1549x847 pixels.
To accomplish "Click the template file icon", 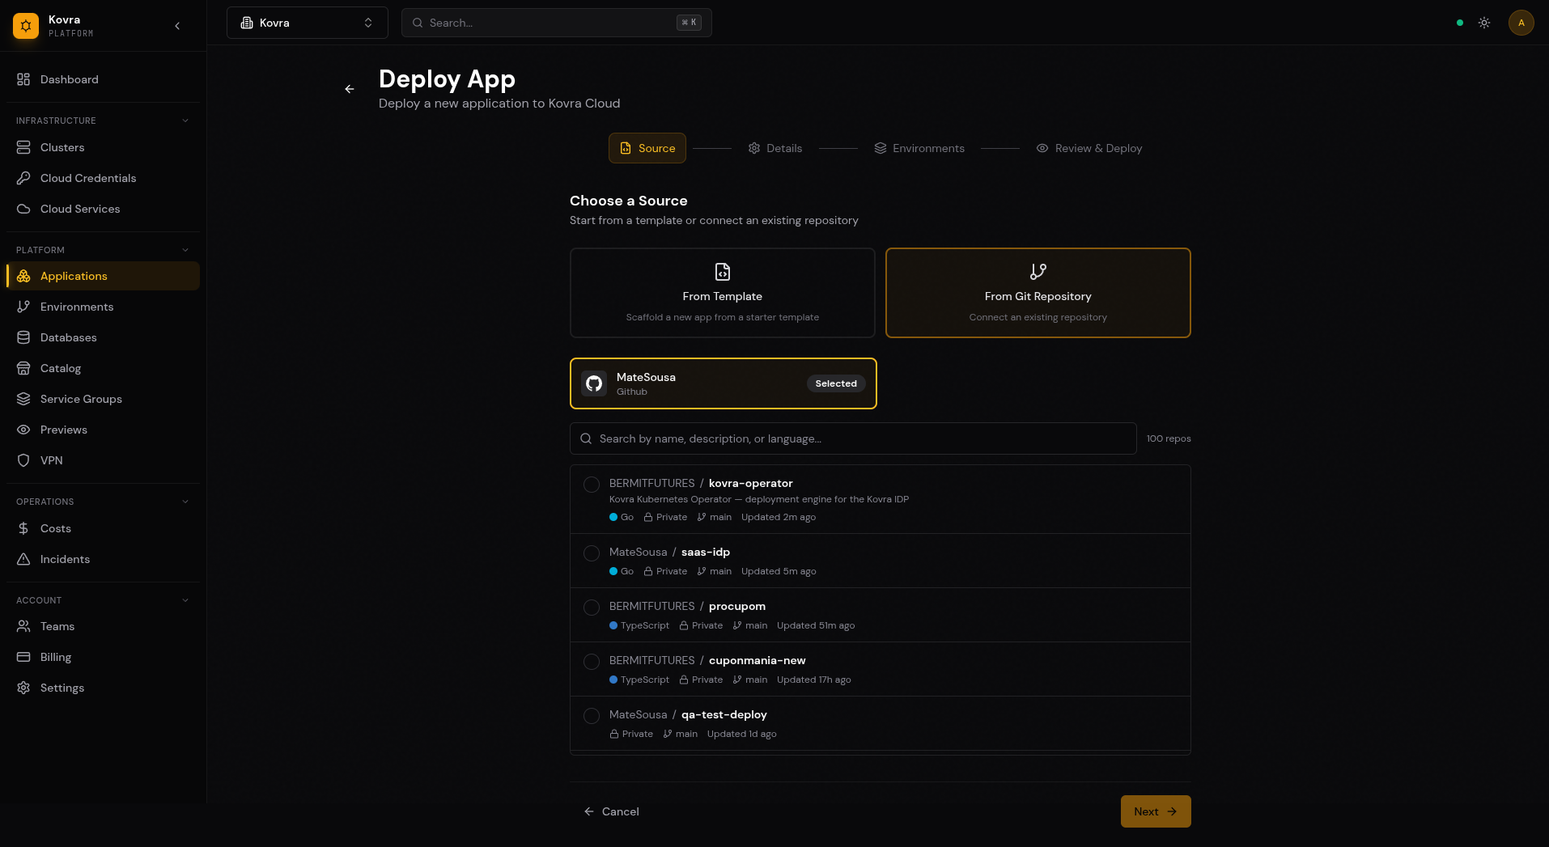I will [x=723, y=271].
